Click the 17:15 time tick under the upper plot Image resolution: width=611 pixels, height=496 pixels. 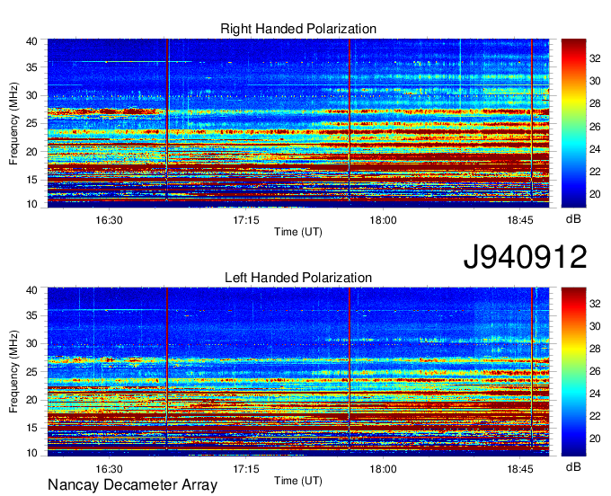click(x=246, y=220)
